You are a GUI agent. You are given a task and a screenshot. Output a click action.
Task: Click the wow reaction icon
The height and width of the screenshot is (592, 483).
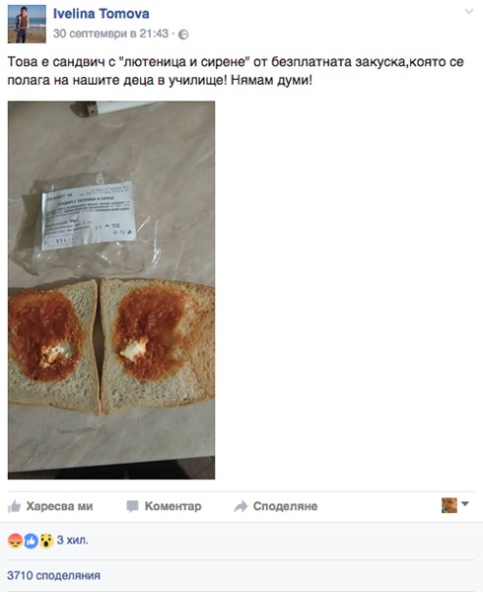pyautogui.click(x=46, y=541)
